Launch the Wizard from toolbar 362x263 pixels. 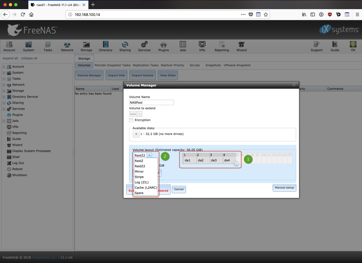pos(241,46)
